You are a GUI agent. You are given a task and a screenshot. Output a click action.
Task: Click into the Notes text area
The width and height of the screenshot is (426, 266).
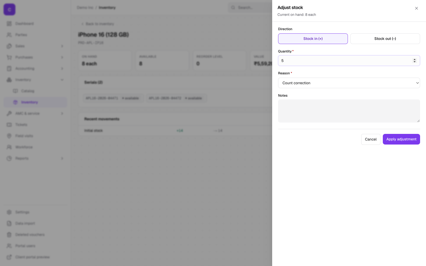coord(349,111)
